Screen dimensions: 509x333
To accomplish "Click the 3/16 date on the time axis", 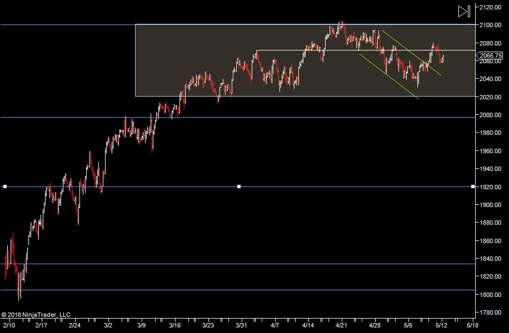I will pos(175,325).
